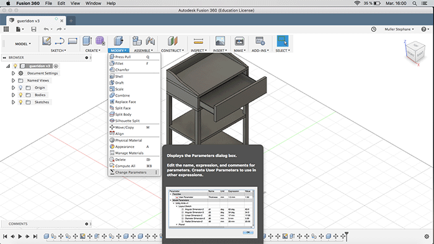Open the Create Form purple icon
The image size is (434, 244).
point(100,41)
